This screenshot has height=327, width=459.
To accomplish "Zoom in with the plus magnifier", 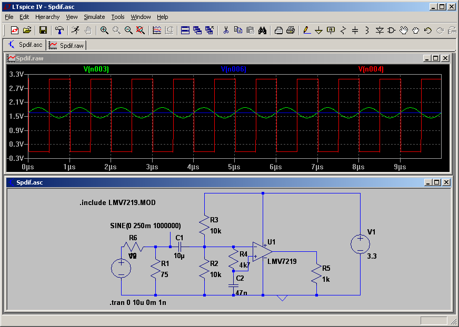I will pyautogui.click(x=104, y=30).
